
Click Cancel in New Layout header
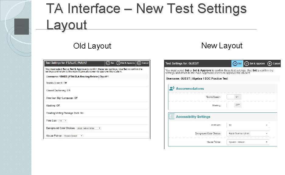click(x=274, y=63)
